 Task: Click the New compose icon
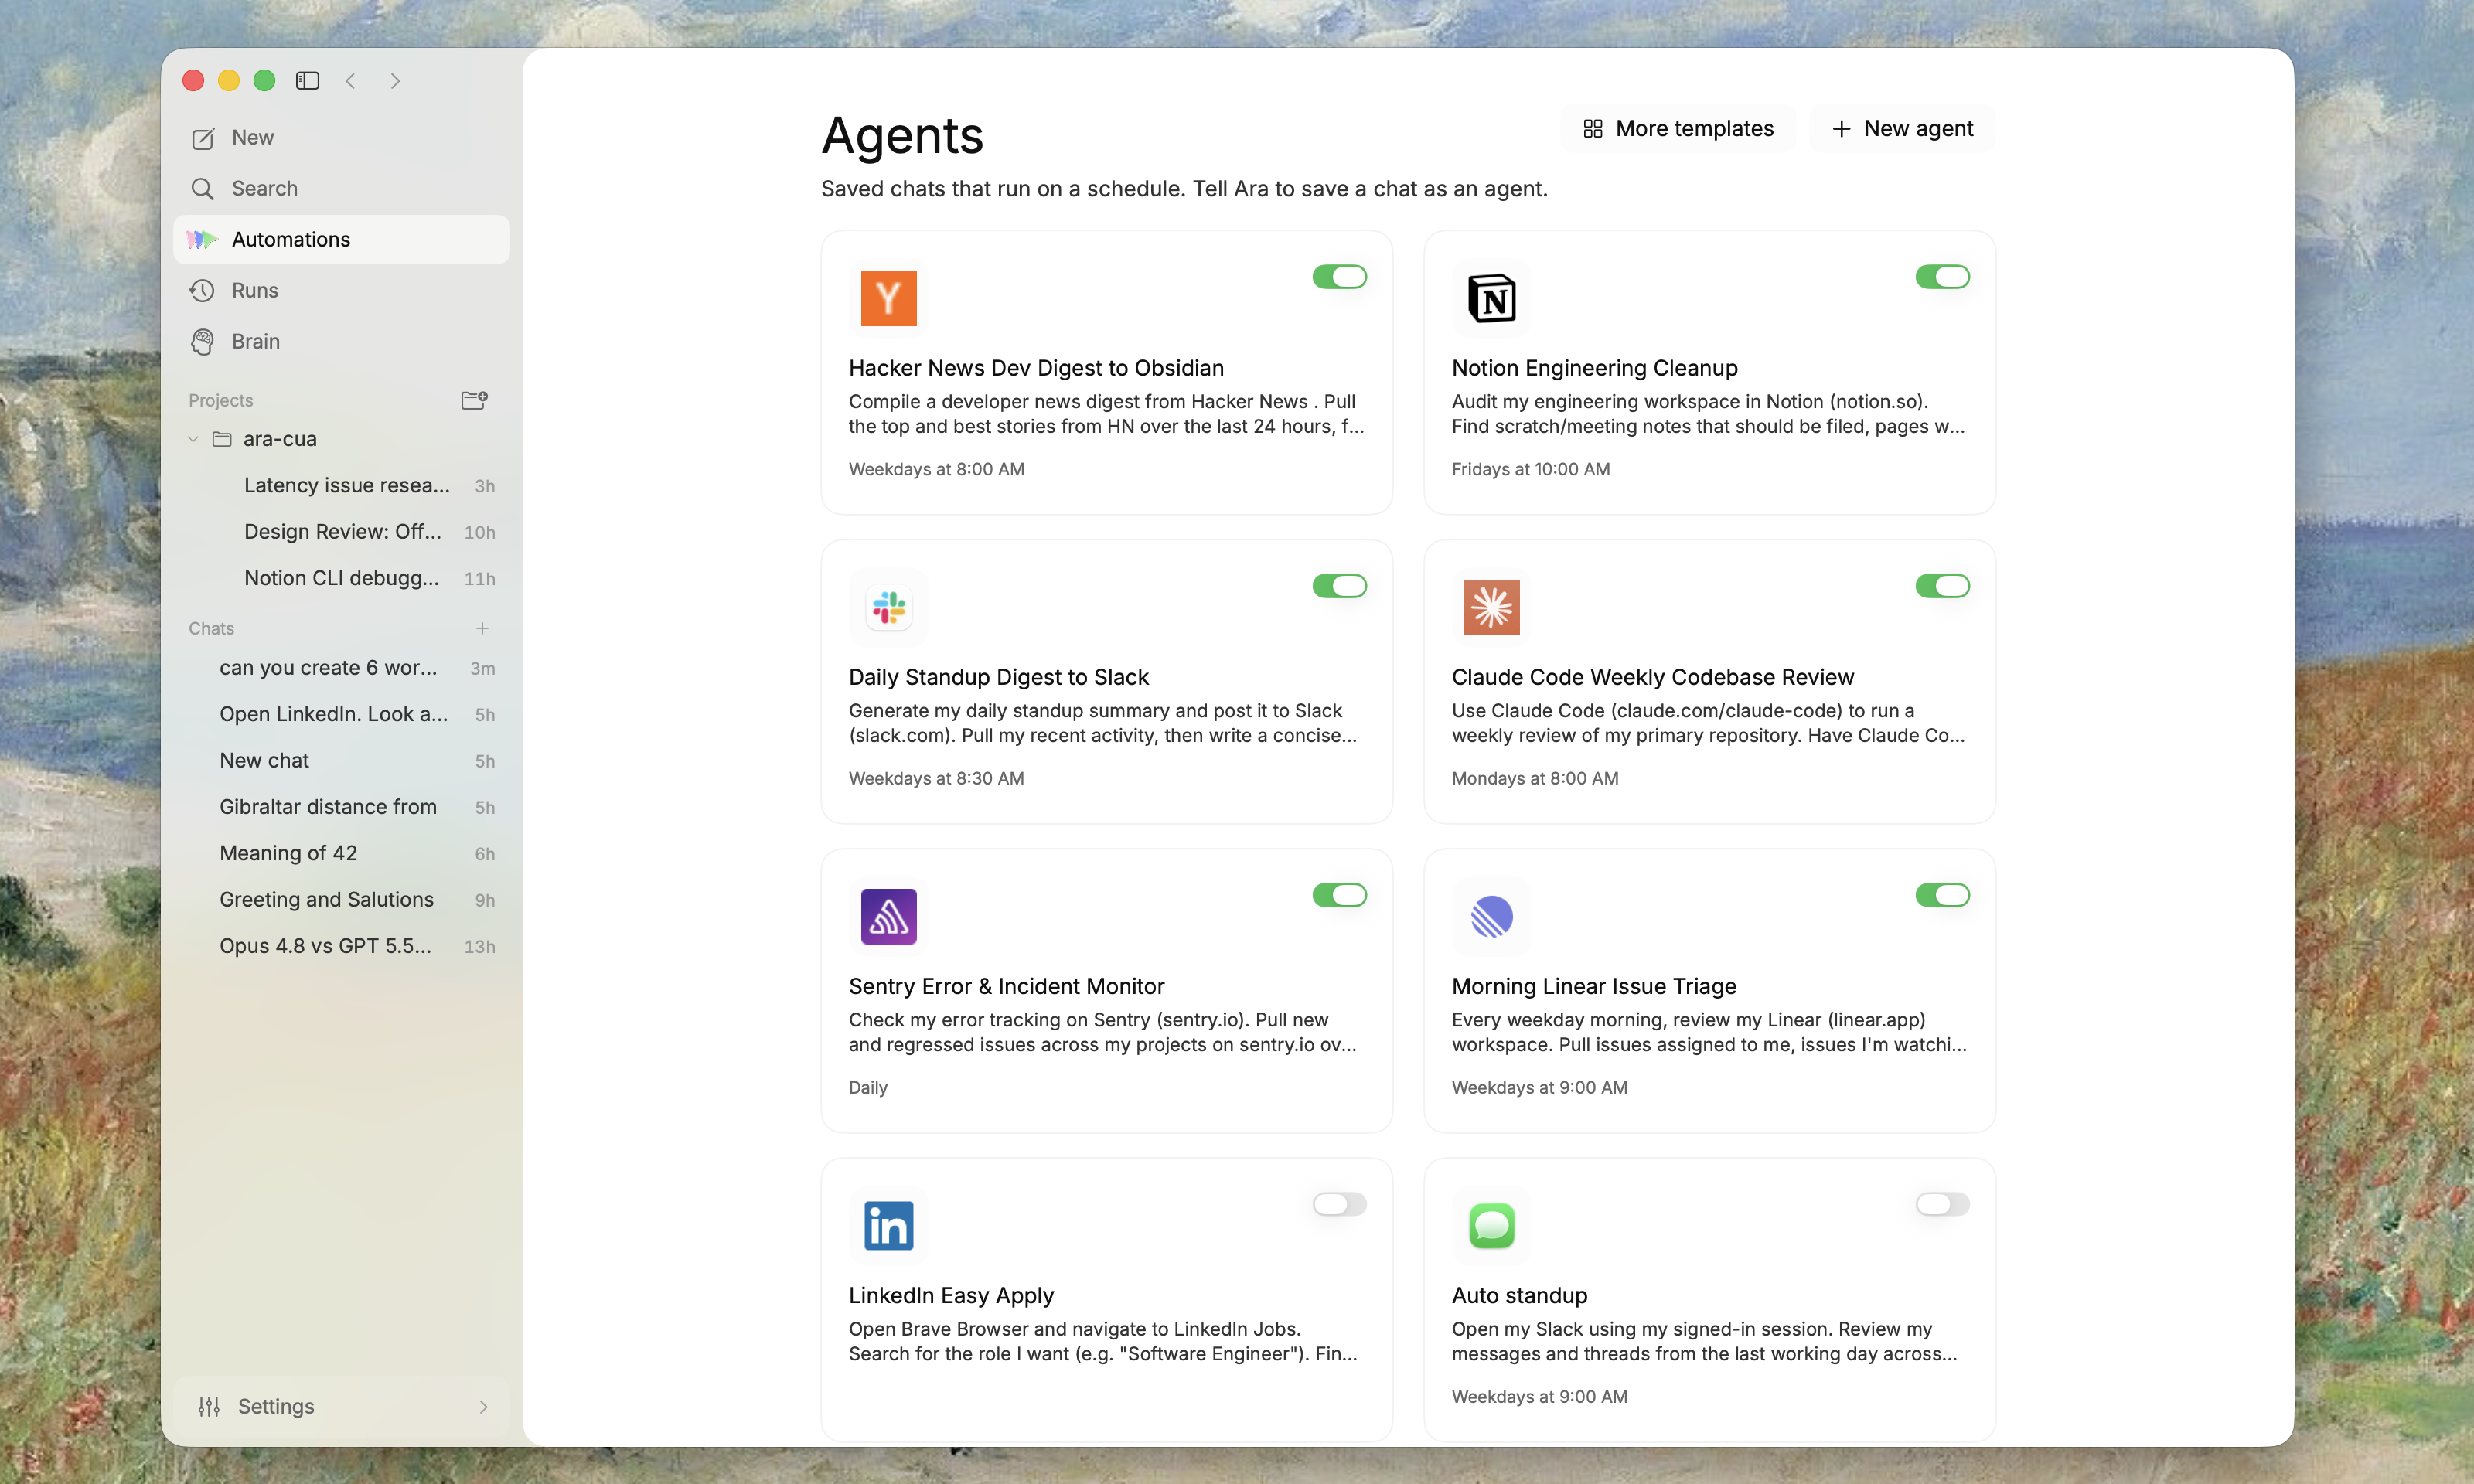(x=203, y=138)
